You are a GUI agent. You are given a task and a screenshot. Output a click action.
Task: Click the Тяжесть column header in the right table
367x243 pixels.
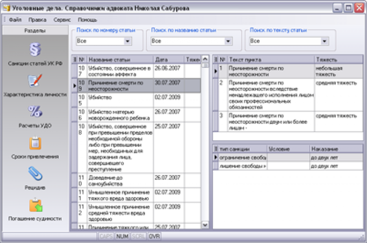click(x=339, y=60)
